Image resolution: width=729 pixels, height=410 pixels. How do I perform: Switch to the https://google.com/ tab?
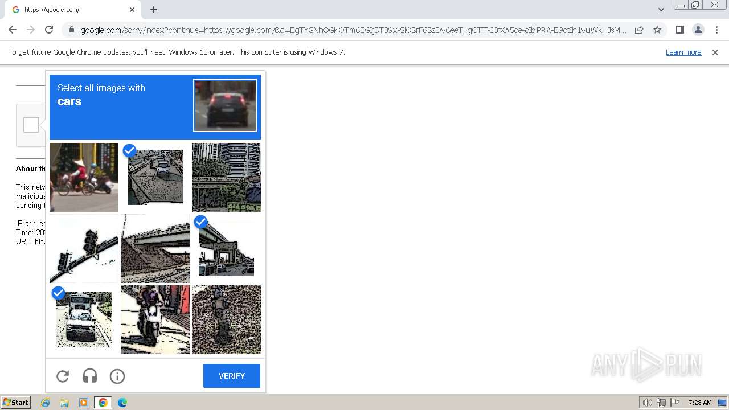[72, 10]
